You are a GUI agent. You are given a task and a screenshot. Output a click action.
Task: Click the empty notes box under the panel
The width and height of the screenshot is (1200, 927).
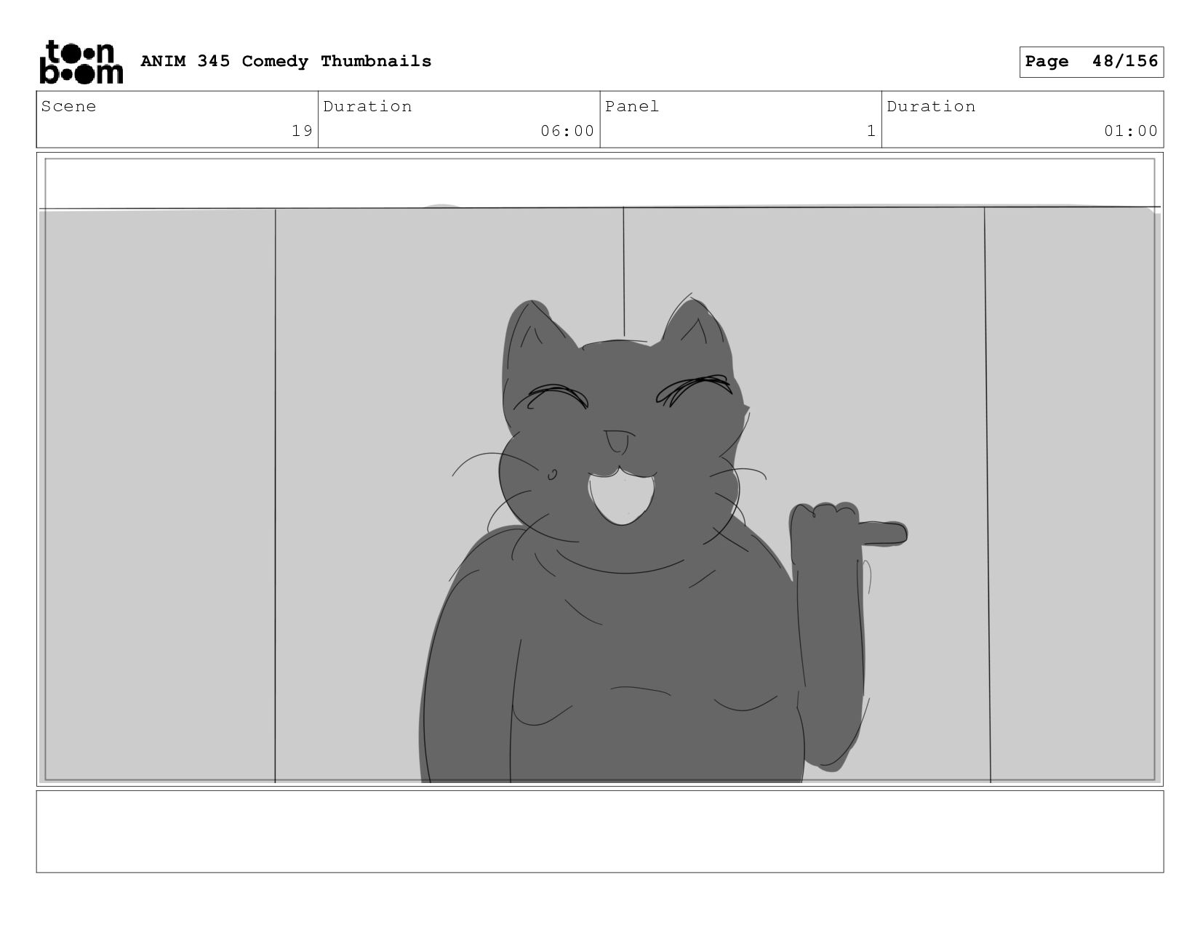click(x=600, y=832)
